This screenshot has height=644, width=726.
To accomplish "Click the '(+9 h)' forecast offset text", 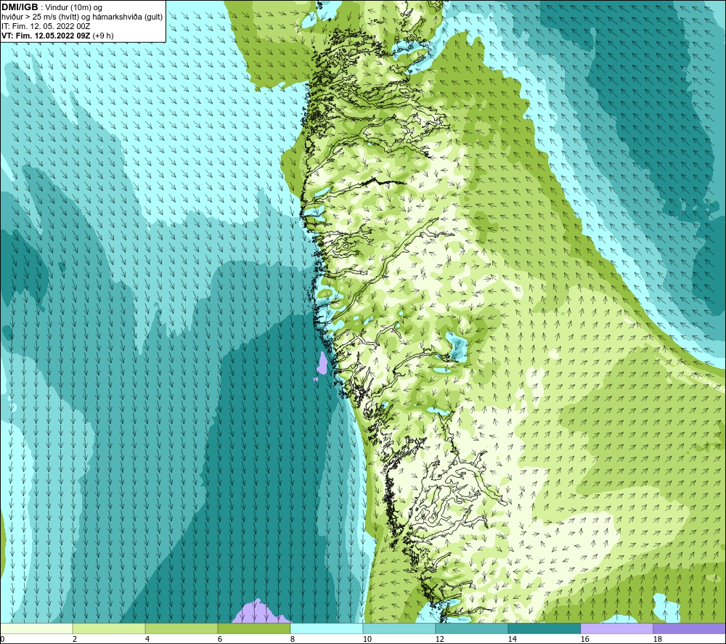I will coord(103,36).
